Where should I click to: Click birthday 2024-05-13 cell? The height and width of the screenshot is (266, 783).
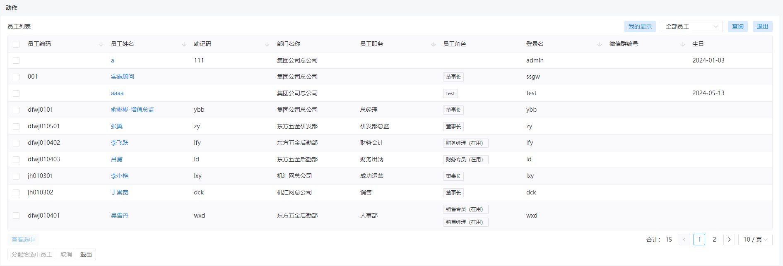(x=708, y=93)
